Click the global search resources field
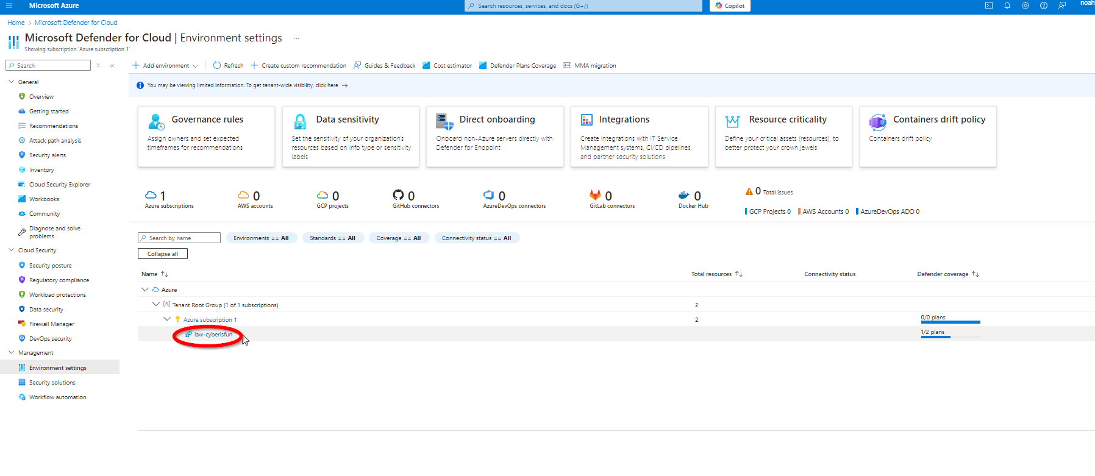1095x476 pixels. point(583,5)
